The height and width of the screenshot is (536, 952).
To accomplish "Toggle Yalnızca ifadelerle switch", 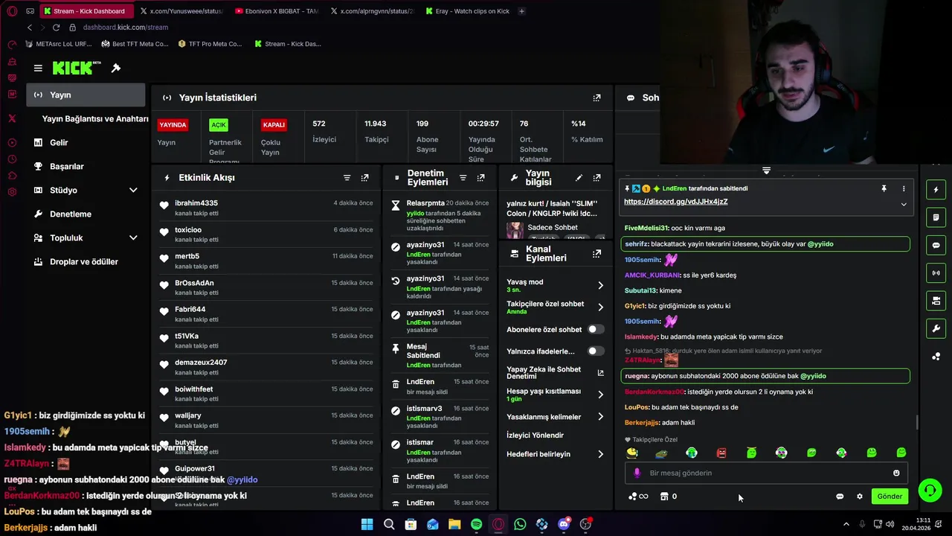I will coord(596,351).
